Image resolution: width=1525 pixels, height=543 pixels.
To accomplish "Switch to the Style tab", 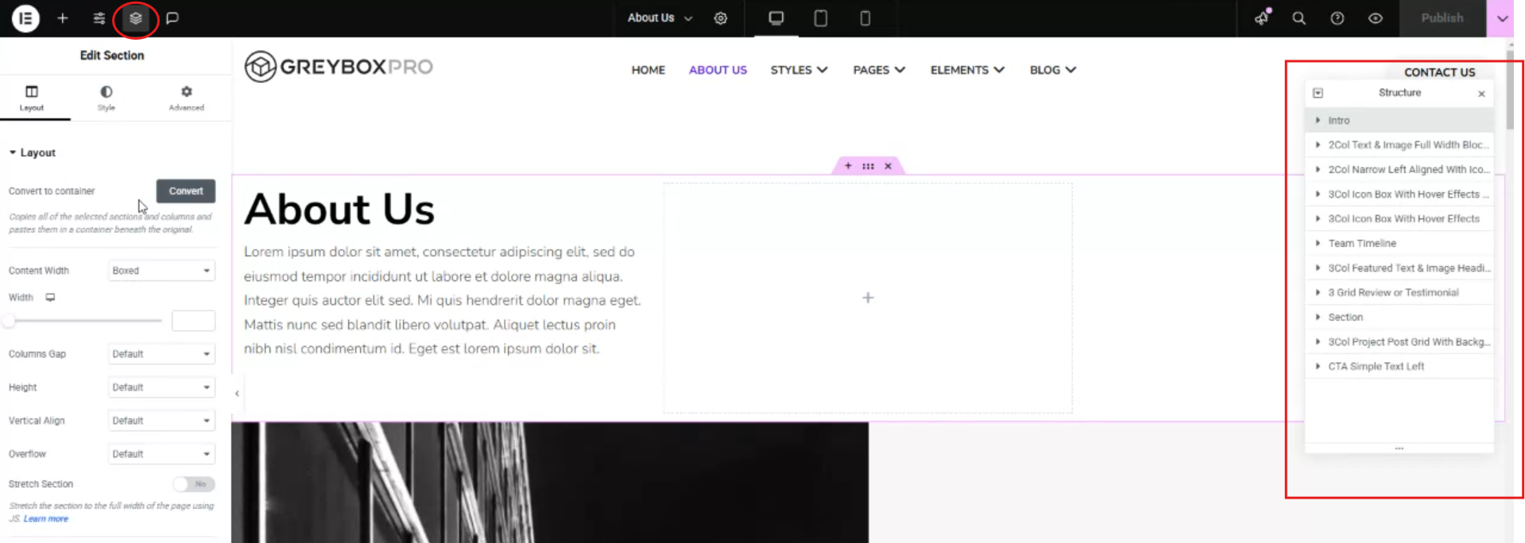I will tap(106, 98).
